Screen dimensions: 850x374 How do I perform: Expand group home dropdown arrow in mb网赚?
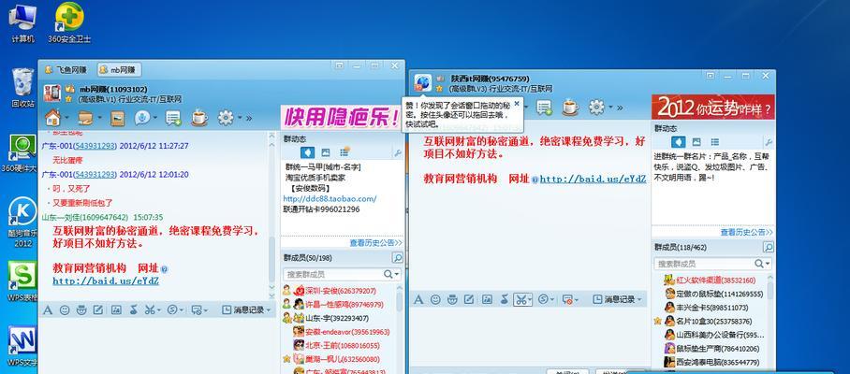click(66, 118)
